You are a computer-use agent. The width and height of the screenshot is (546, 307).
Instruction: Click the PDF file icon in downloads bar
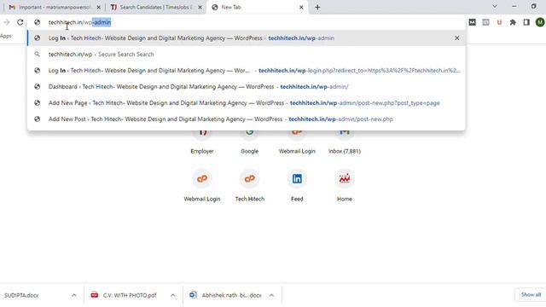[x=95, y=295]
